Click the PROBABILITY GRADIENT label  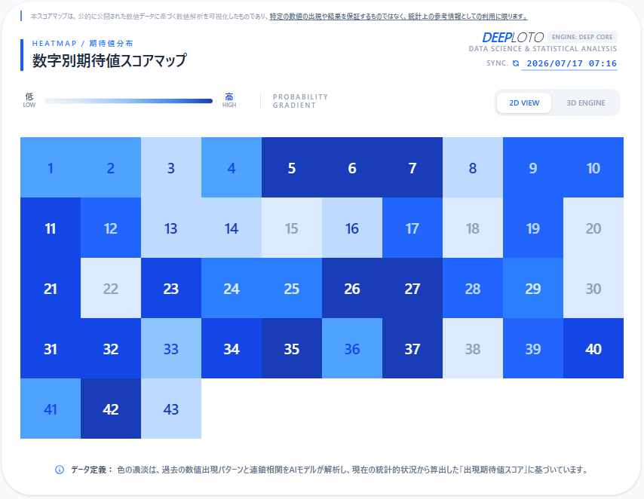pos(301,101)
